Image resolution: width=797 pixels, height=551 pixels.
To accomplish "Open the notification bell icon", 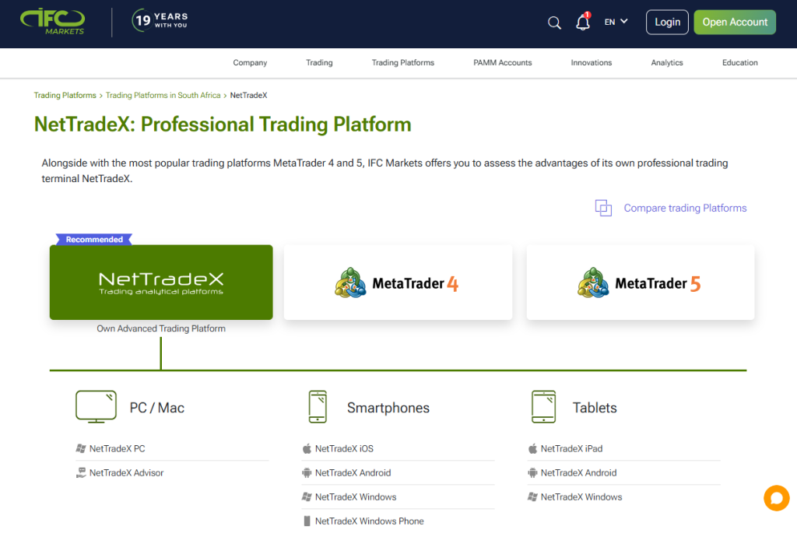I will (x=582, y=23).
